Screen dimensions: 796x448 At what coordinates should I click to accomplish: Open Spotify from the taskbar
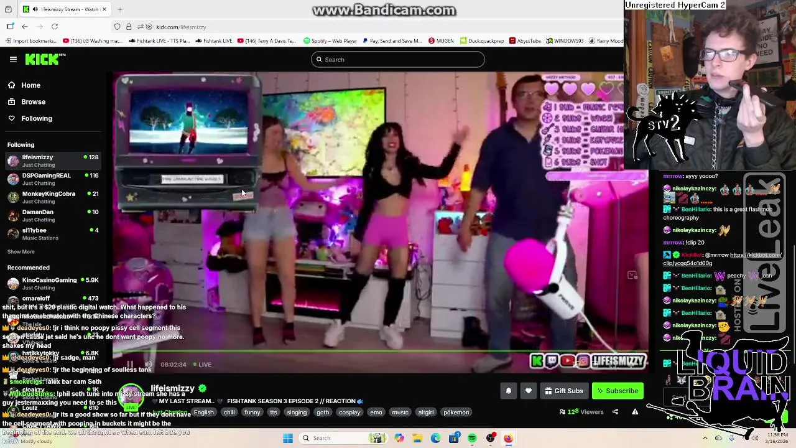click(472, 438)
